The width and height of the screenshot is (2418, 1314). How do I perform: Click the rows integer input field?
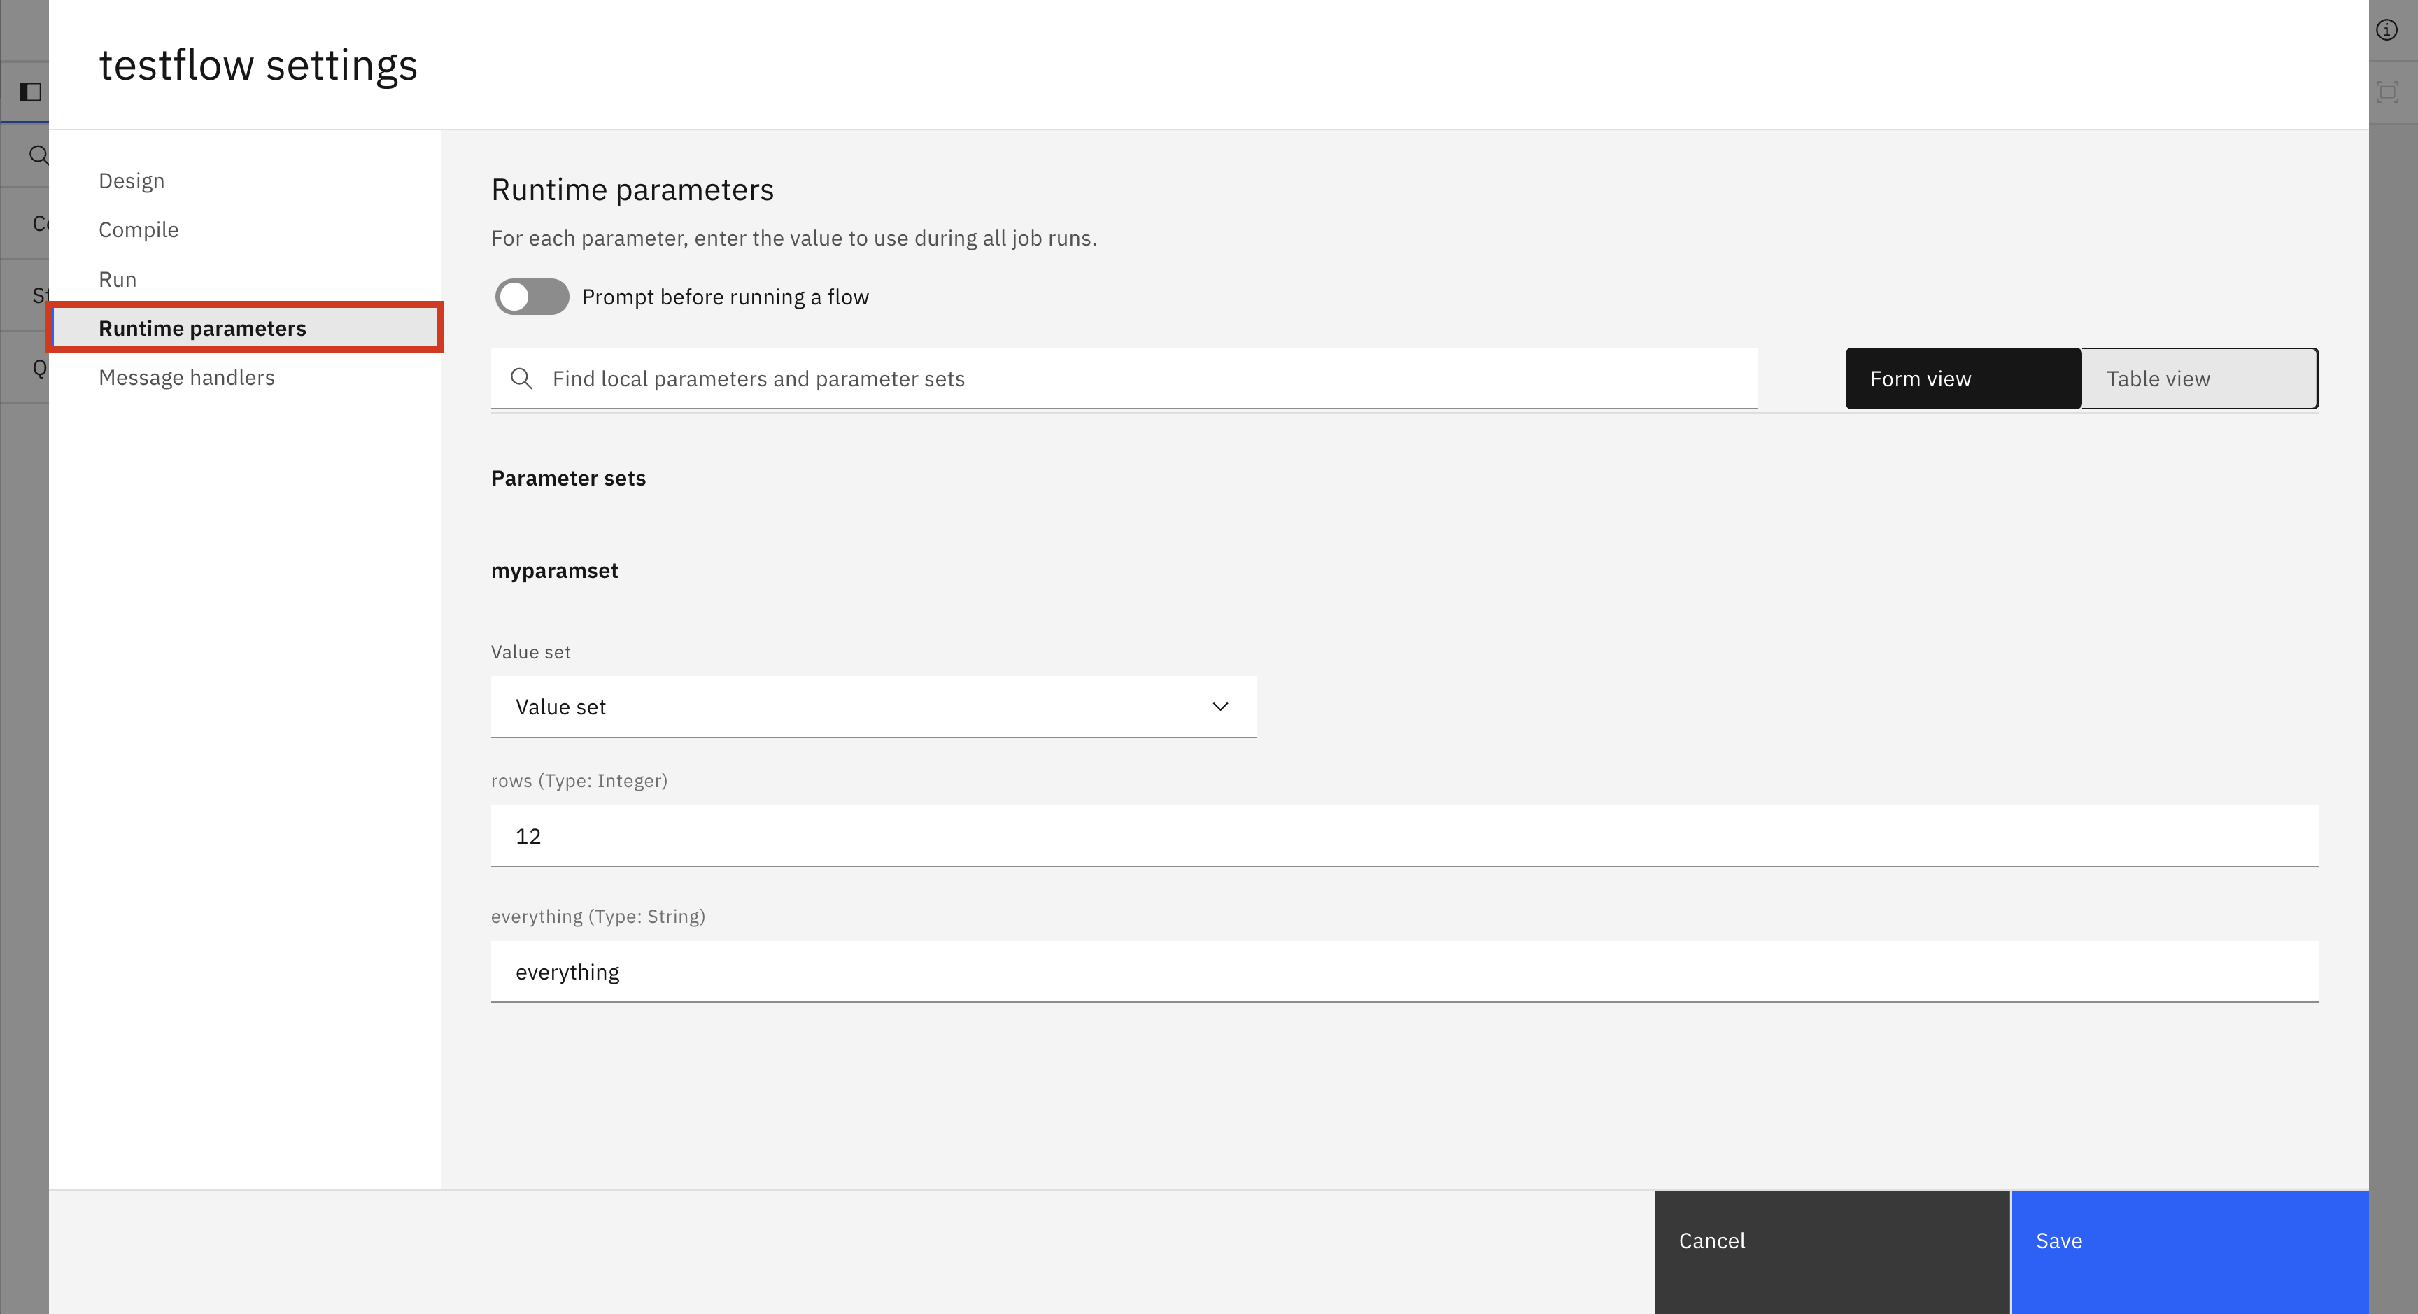[x=1404, y=835]
